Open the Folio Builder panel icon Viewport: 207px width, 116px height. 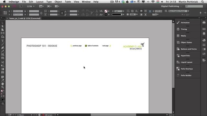178,75
